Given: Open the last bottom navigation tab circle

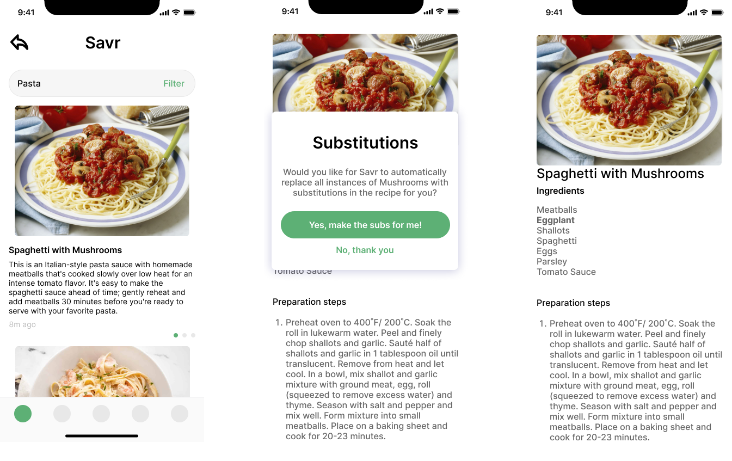Looking at the screenshot, I should (x=180, y=414).
